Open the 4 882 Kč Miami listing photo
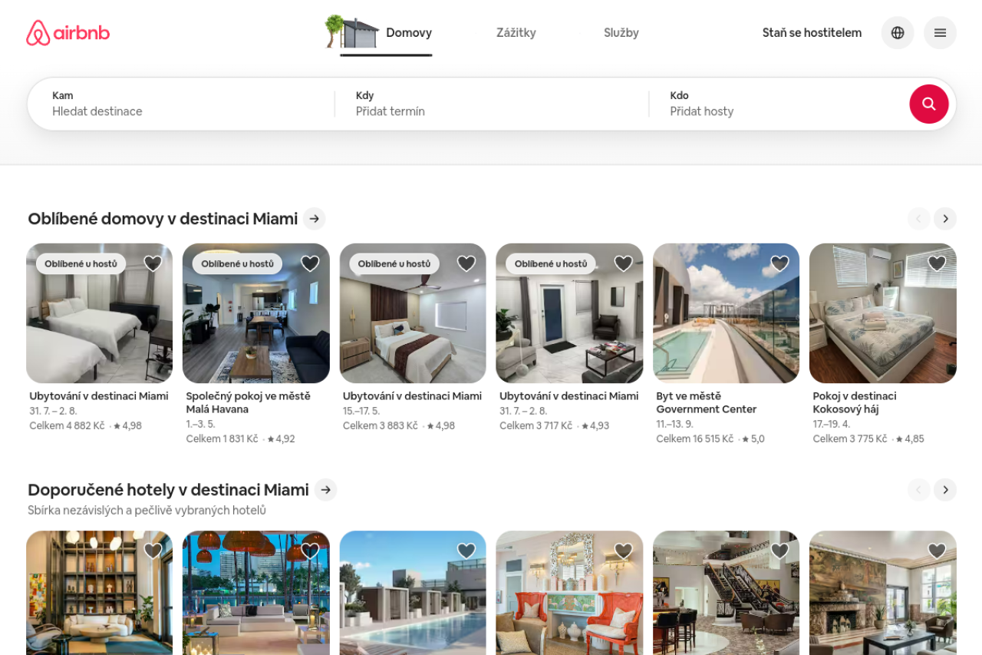 (x=100, y=313)
